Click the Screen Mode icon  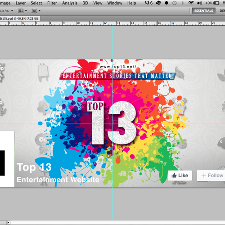pyautogui.click(x=34, y=11)
